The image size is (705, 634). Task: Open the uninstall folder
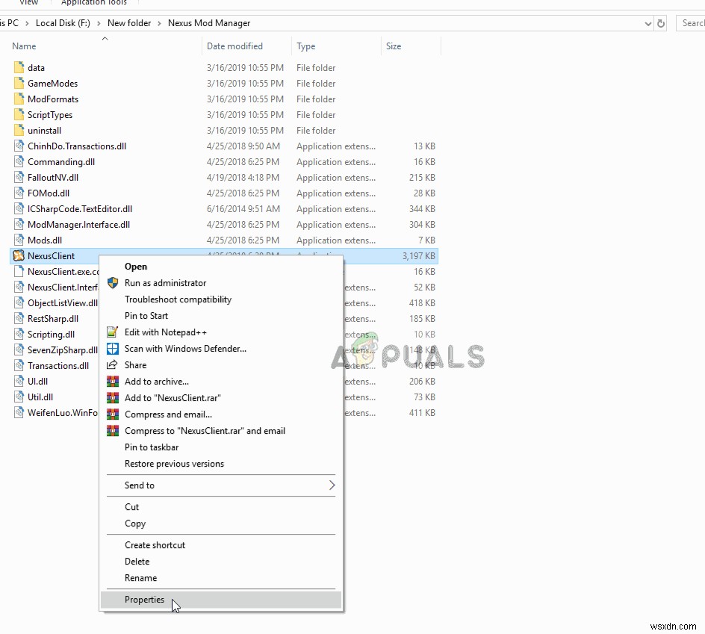pyautogui.click(x=43, y=130)
